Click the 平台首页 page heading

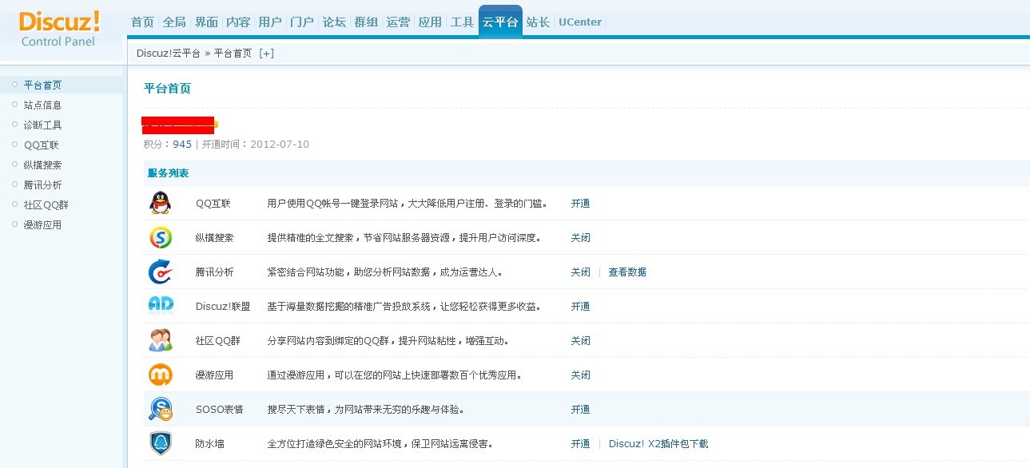[167, 88]
